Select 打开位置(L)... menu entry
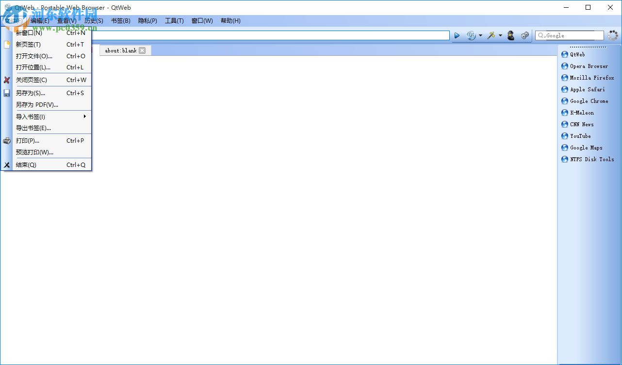Image resolution: width=622 pixels, height=365 pixels. pos(52,67)
